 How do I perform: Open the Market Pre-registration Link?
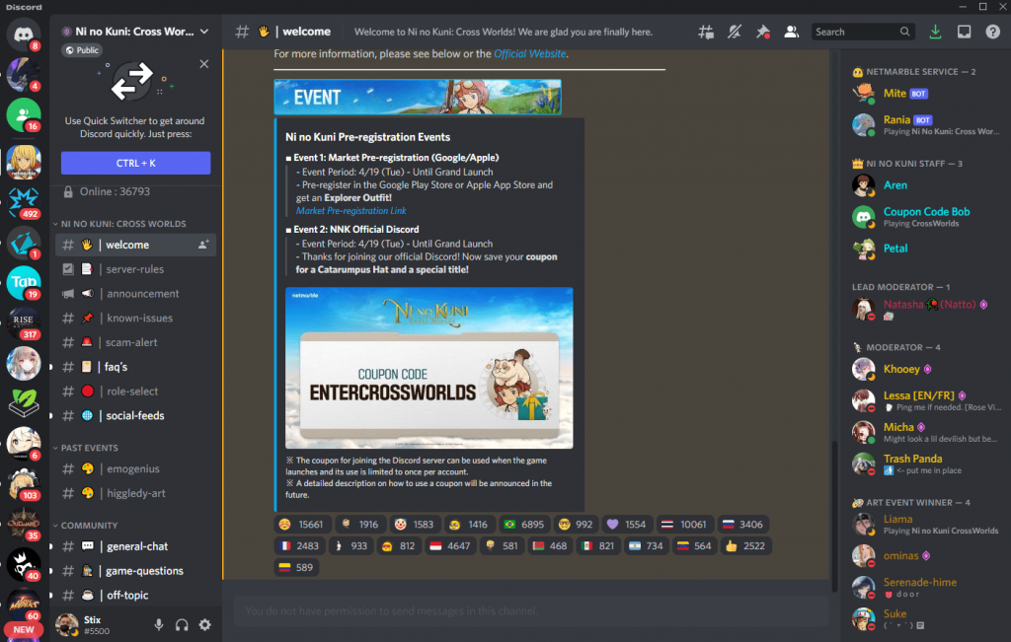coord(350,211)
